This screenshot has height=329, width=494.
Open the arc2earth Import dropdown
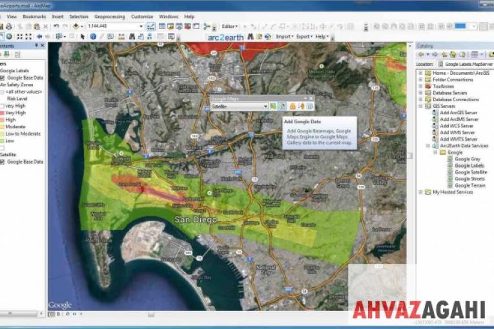coord(285,37)
